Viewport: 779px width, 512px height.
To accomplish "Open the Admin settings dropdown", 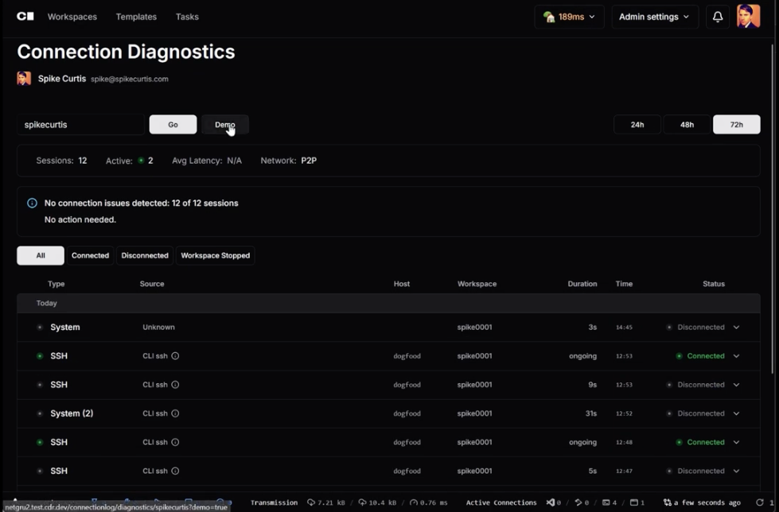I will pyautogui.click(x=655, y=17).
